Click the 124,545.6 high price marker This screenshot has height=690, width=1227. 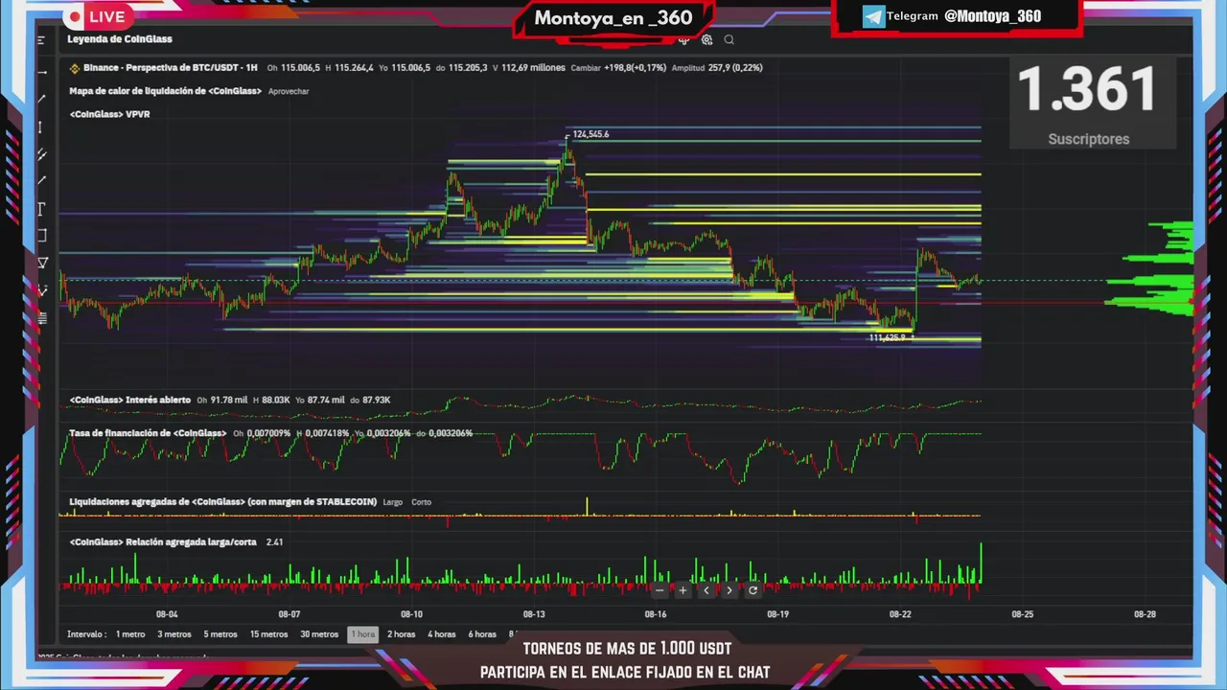pos(590,134)
